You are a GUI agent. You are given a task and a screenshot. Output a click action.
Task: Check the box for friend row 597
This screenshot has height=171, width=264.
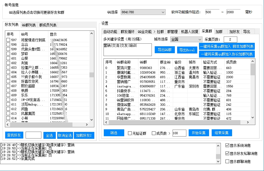coord(8,40)
